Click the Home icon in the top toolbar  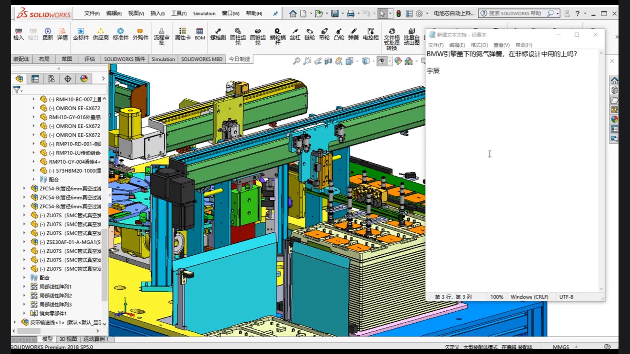(x=293, y=13)
